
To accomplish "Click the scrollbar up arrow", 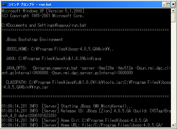I will 173,11.
